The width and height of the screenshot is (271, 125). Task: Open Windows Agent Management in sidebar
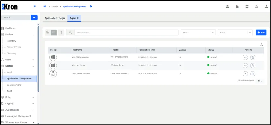(17, 123)
